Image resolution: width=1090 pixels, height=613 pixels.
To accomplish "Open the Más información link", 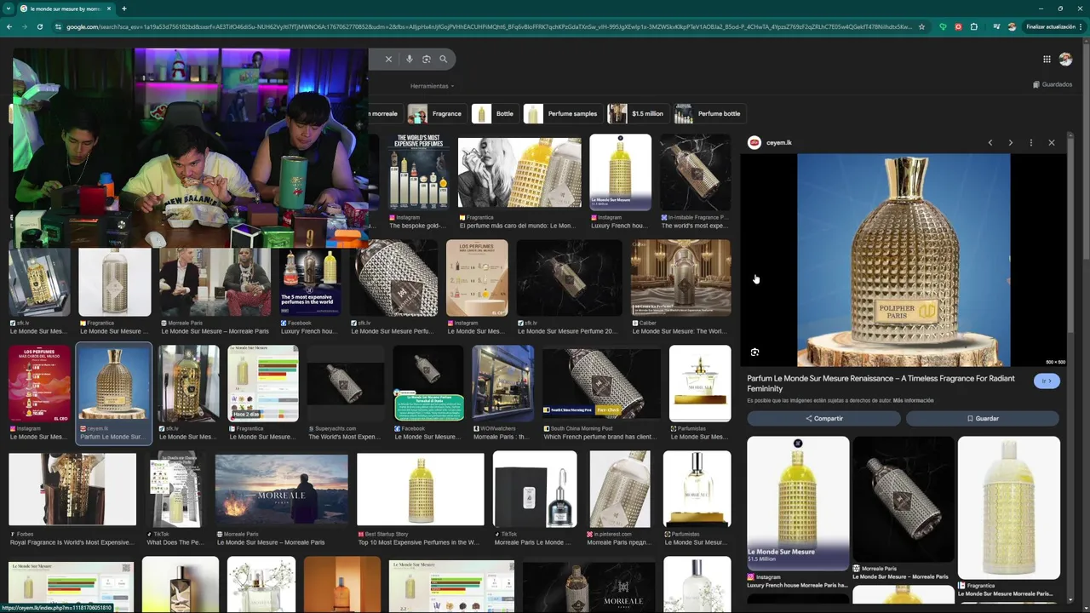I will coord(913,400).
